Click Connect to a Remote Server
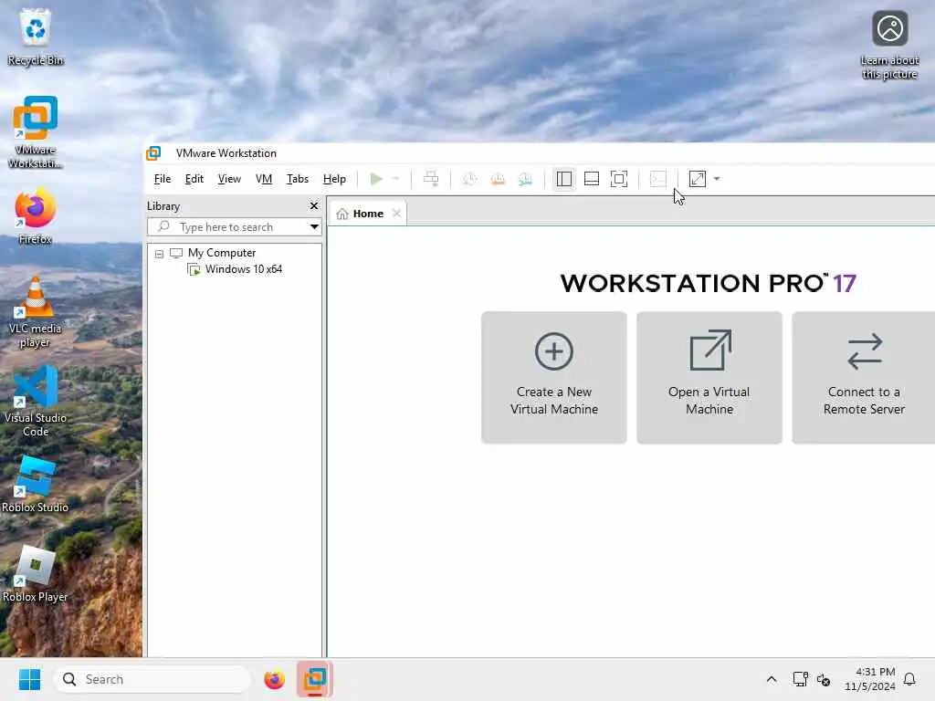The width and height of the screenshot is (935, 701). pyautogui.click(x=864, y=377)
